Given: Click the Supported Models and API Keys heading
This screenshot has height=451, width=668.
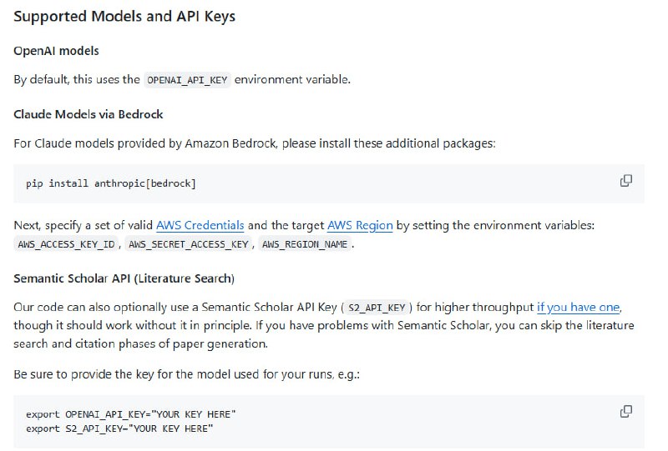Looking at the screenshot, I should click(124, 17).
